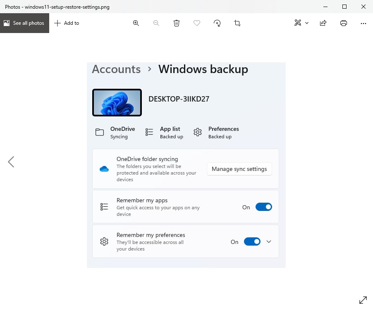Add photo to favorites with heart icon
The height and width of the screenshot is (310, 373).
[197, 23]
